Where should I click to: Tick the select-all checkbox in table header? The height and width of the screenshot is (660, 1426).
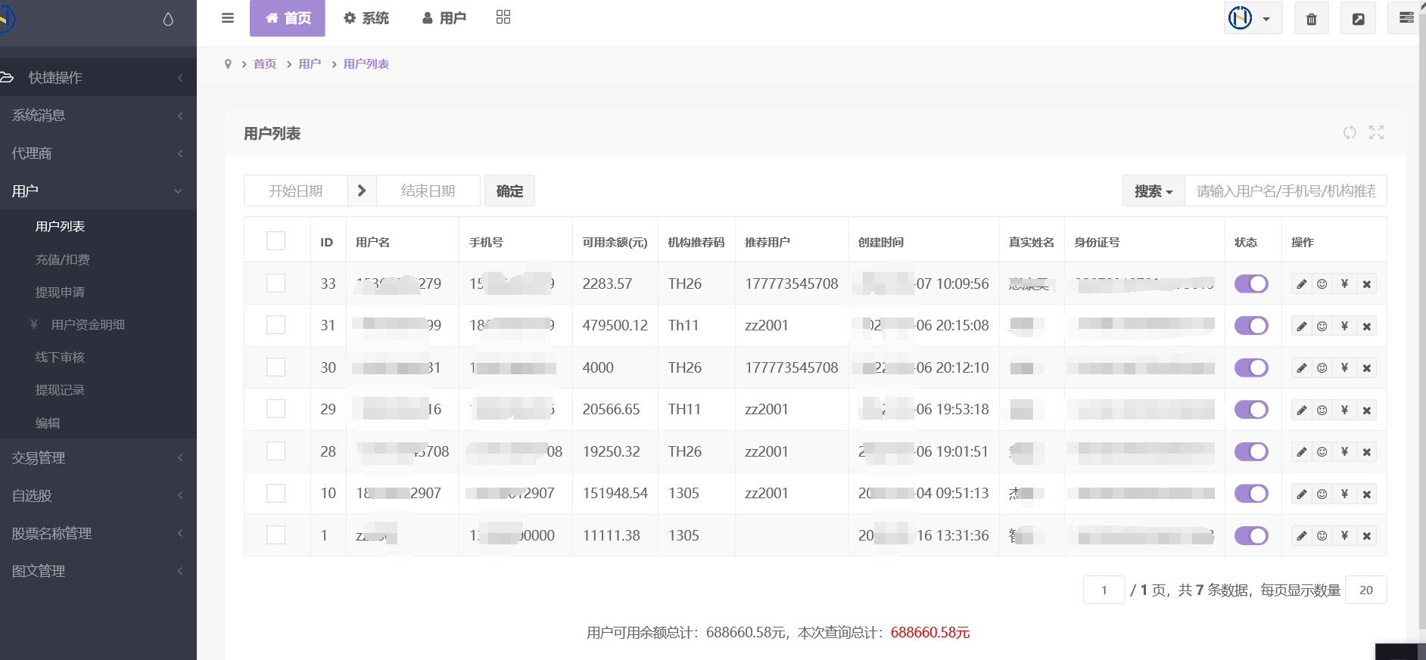[x=276, y=241]
